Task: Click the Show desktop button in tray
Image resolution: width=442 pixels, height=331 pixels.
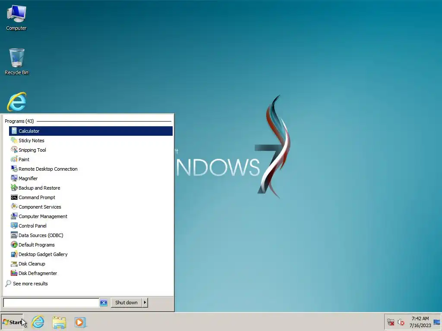Action: tap(437, 322)
